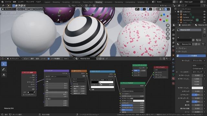Switch viewport to Wireframe shading mode
The width and height of the screenshot is (207, 116).
(158, 9)
